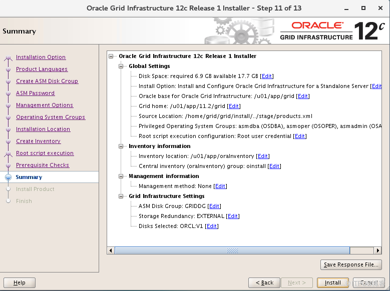Click the Help button
Screen dimensions: 390x291
(20, 283)
